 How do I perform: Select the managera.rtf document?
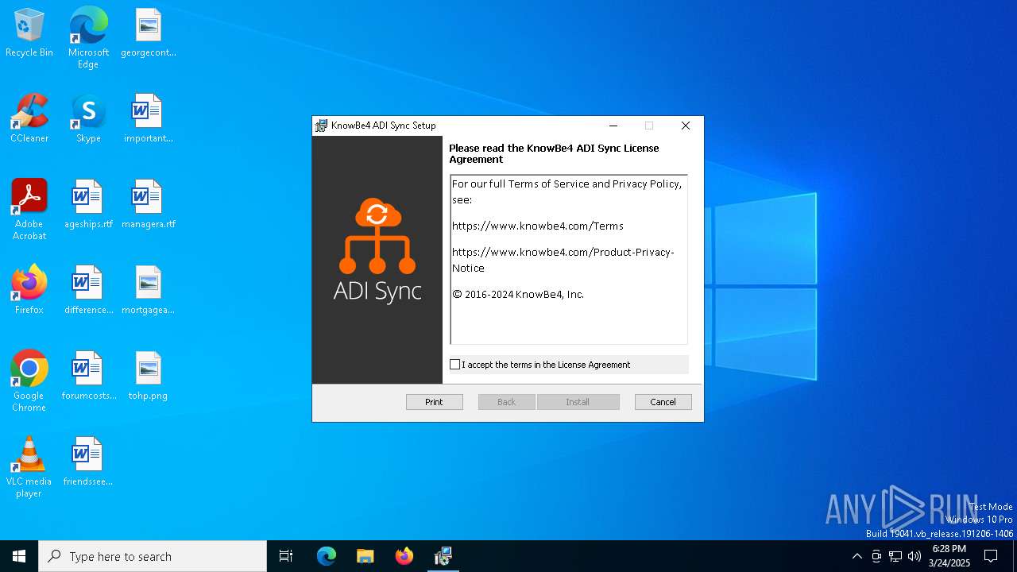pos(149,205)
